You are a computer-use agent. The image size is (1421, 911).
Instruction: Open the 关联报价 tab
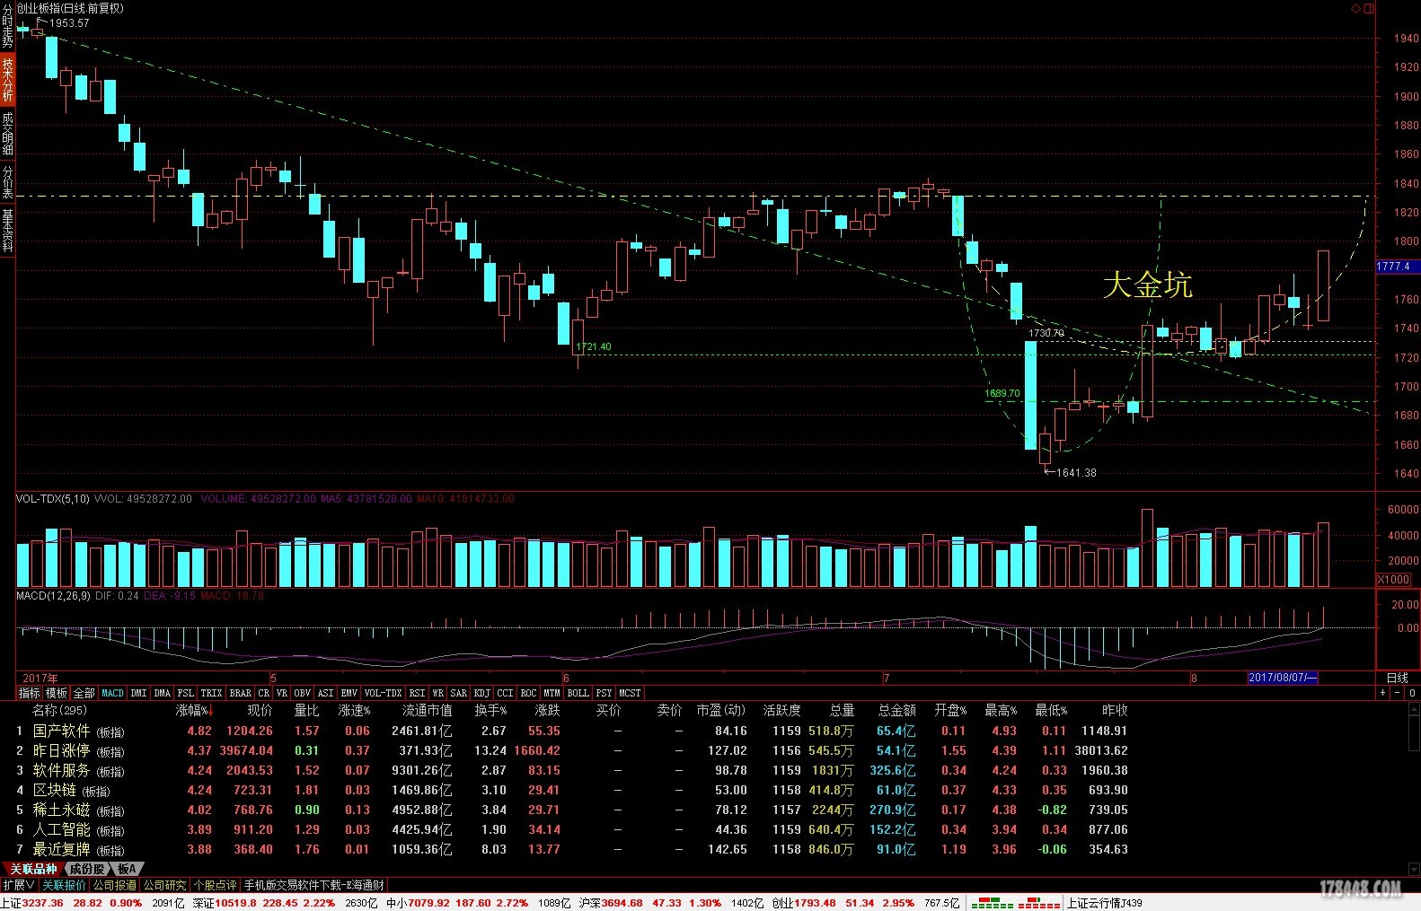click(64, 885)
